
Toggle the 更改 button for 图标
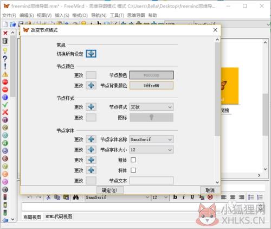click(x=91, y=118)
